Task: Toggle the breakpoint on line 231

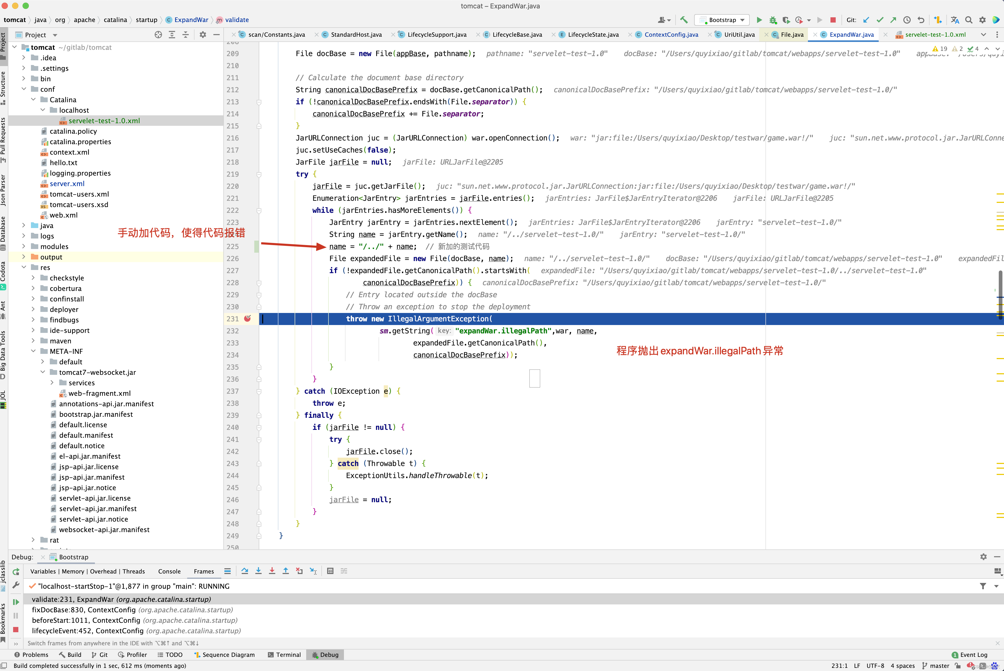Action: click(x=247, y=318)
